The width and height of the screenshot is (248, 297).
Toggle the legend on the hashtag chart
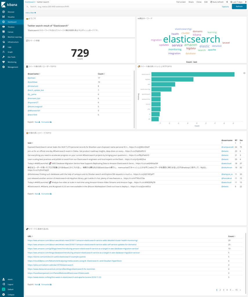click(244, 73)
